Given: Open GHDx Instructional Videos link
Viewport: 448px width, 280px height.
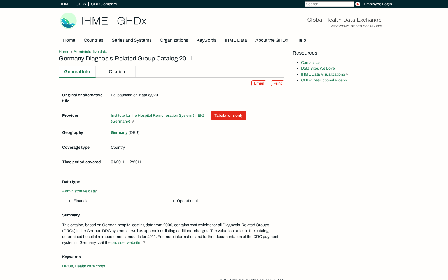Looking at the screenshot, I should [x=324, y=80].
